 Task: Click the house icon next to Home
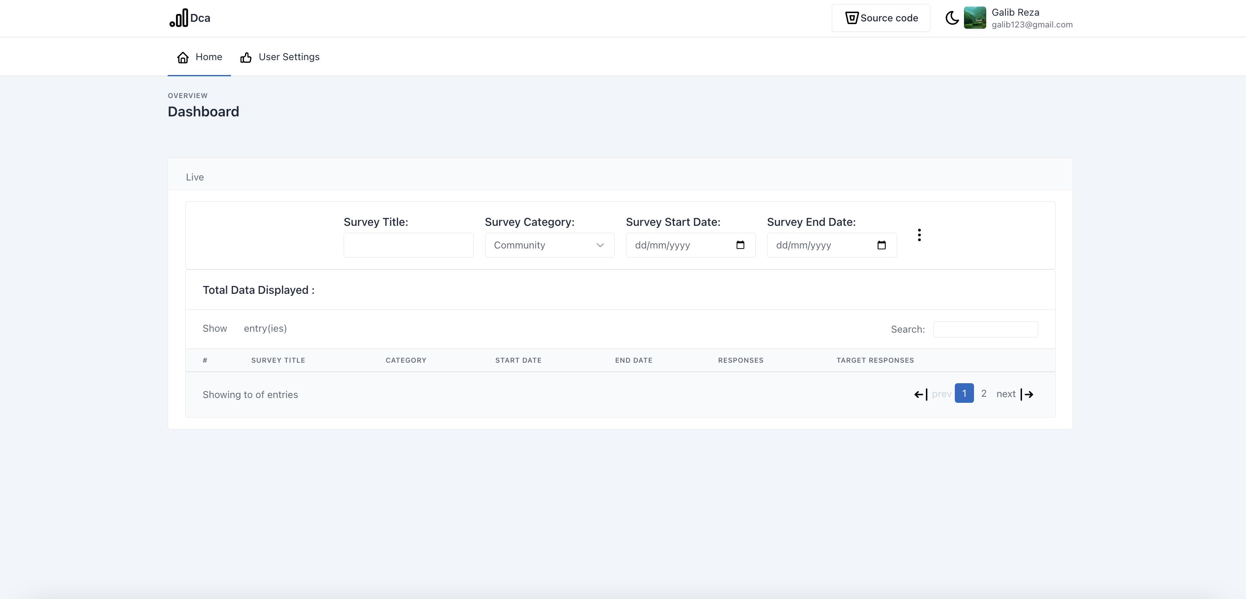(183, 58)
